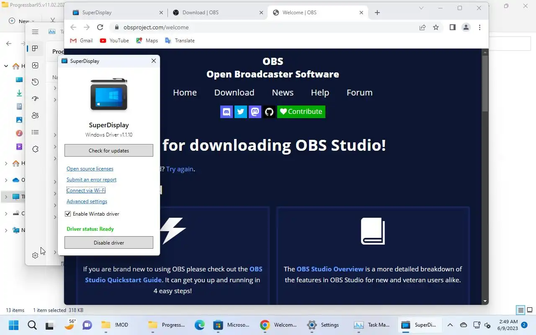The height and width of the screenshot is (335, 536).
Task: Open a new Chrome tab
Action: (x=377, y=13)
